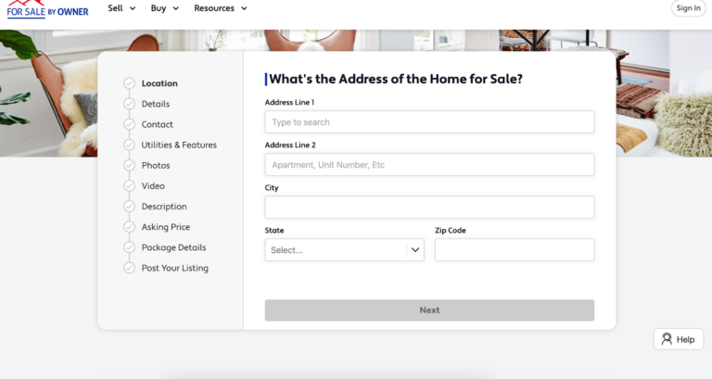Focus the Address Line 1 search field
This screenshot has width=712, height=379.
[429, 122]
